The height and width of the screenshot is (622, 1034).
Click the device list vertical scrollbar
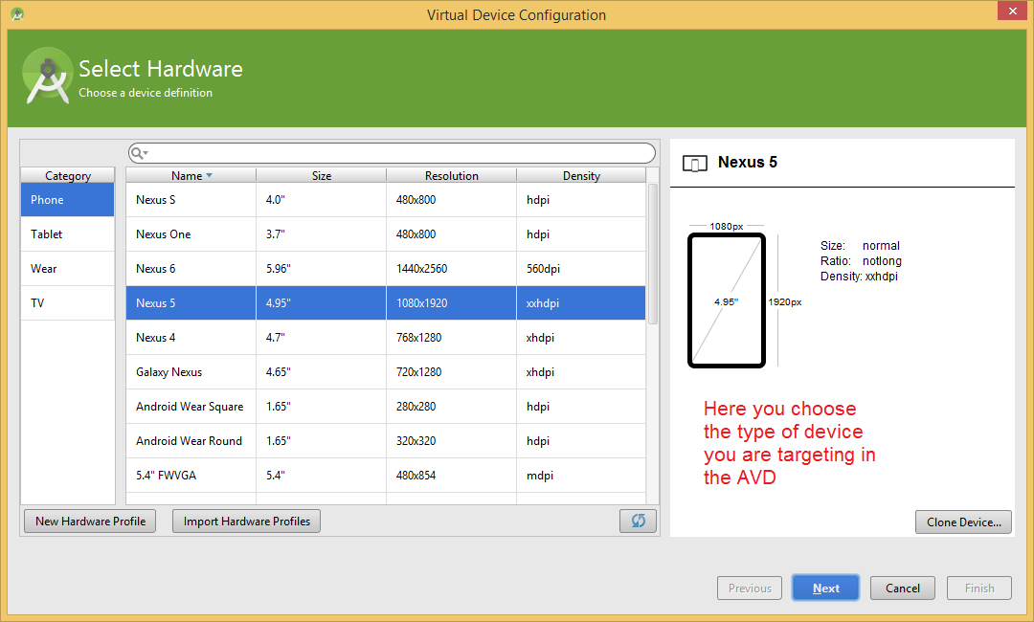(x=653, y=255)
